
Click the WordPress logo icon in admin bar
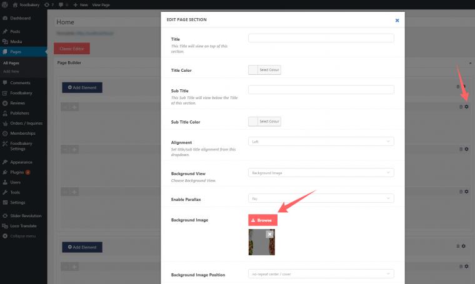5,4
